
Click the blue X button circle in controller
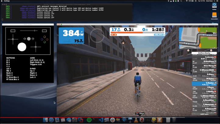(x=42, y=39)
